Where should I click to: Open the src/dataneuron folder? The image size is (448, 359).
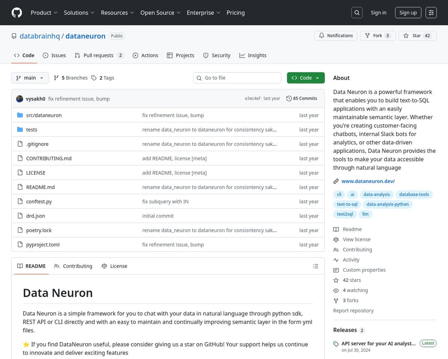click(44, 115)
